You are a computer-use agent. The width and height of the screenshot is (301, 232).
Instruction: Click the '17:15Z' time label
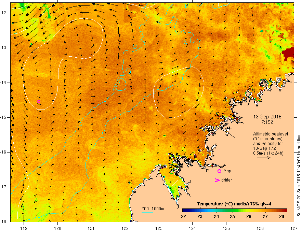(x=266, y=122)
